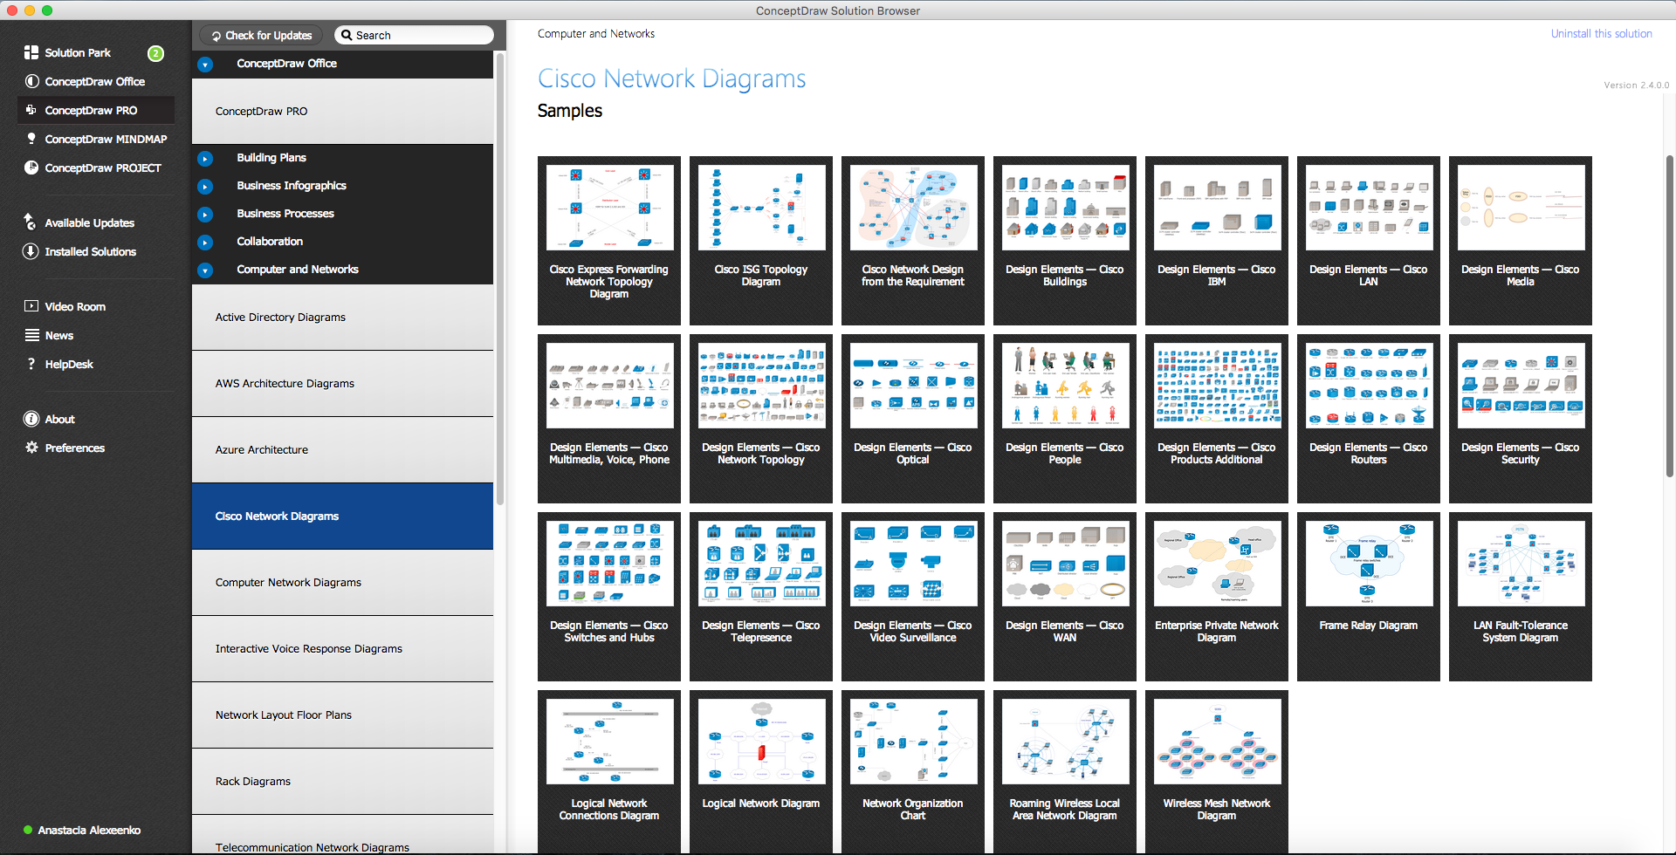Click the News list icon
The width and height of the screenshot is (1676, 855).
(32, 335)
